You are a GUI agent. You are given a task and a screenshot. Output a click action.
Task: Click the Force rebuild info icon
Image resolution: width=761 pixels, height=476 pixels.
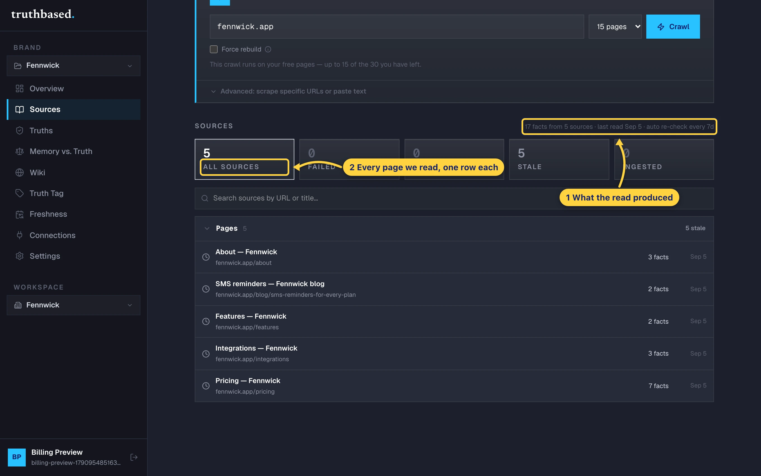point(268,49)
